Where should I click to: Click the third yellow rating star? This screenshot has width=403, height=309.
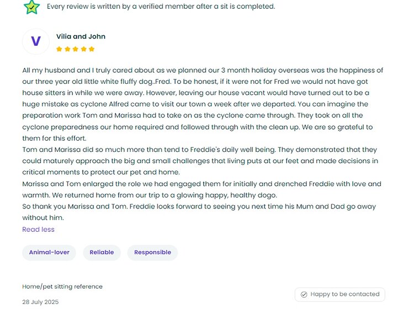75,49
